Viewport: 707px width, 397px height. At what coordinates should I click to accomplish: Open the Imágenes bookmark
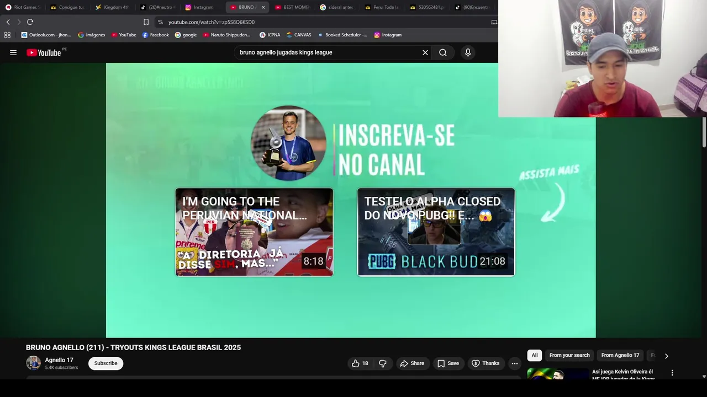pyautogui.click(x=91, y=35)
